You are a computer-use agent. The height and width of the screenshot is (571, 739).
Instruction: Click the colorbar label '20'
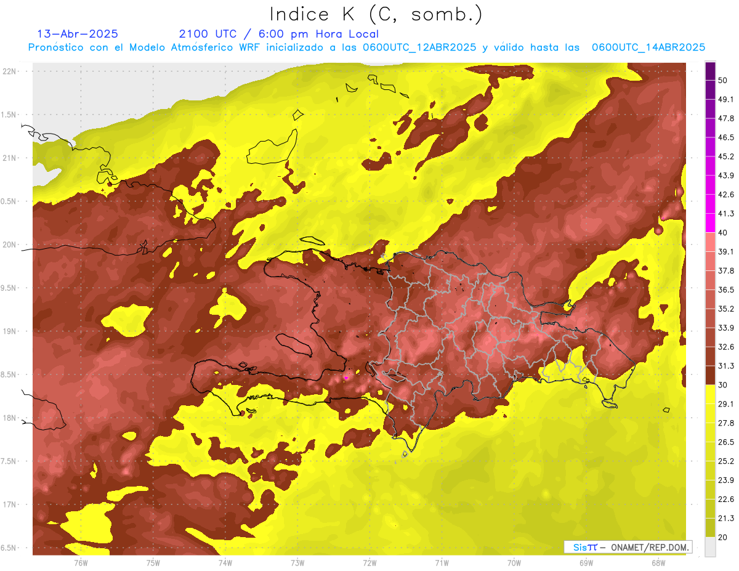pos(723,537)
